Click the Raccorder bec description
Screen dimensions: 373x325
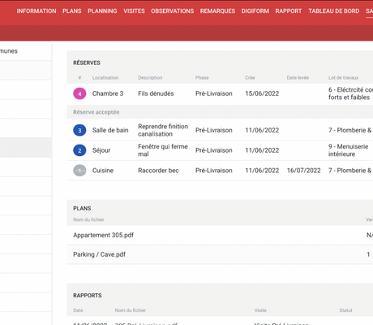tap(158, 171)
